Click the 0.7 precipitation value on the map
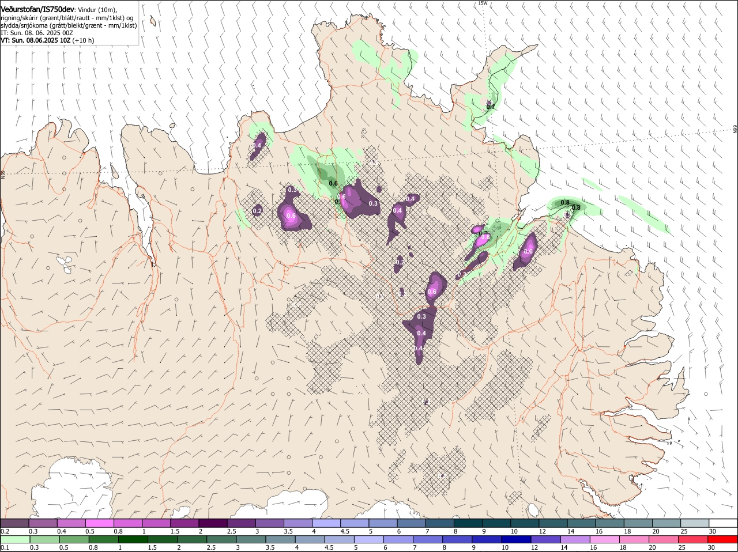The image size is (738, 552). 491,107
